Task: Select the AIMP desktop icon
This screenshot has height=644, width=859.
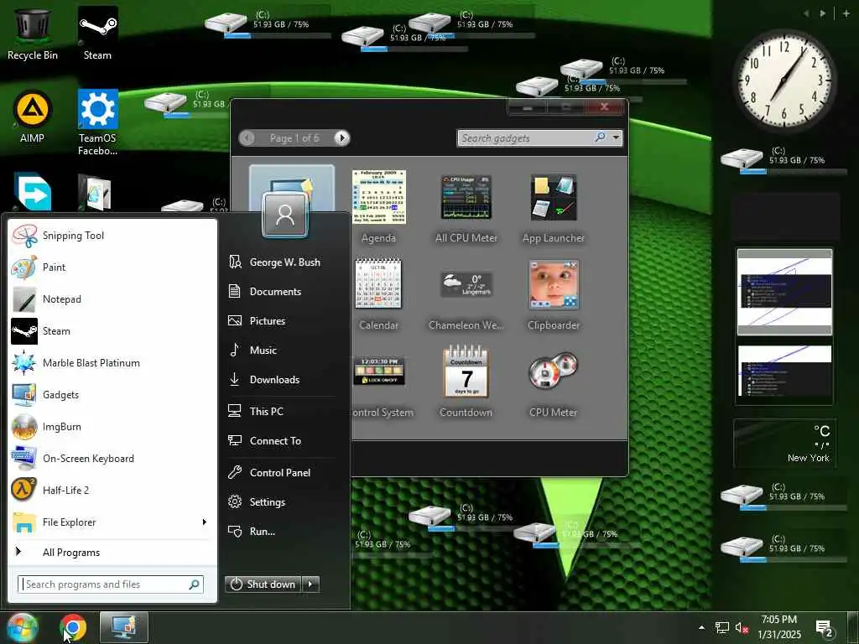Action: coord(33,117)
